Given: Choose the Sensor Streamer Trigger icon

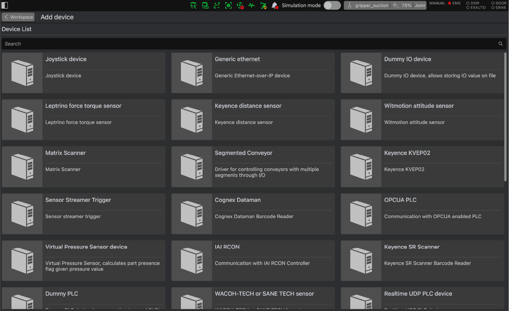Looking at the screenshot, I should point(22,214).
